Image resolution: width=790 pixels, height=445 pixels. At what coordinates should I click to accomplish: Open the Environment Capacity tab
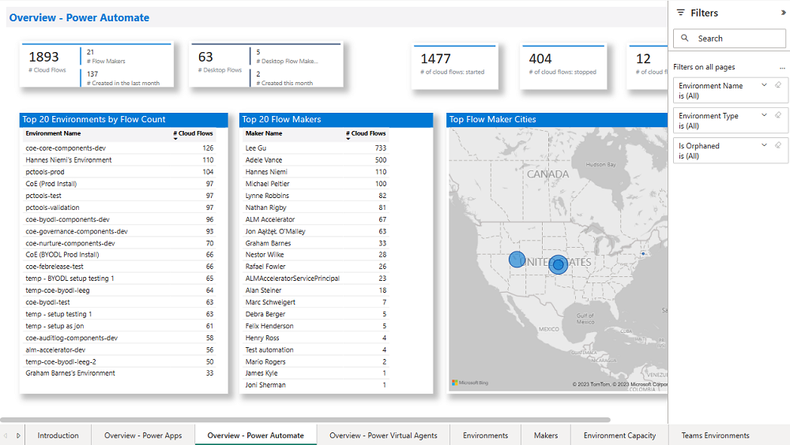pos(619,436)
